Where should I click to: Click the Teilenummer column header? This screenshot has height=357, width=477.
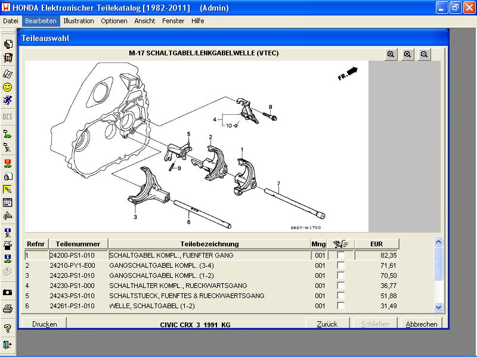(78, 244)
